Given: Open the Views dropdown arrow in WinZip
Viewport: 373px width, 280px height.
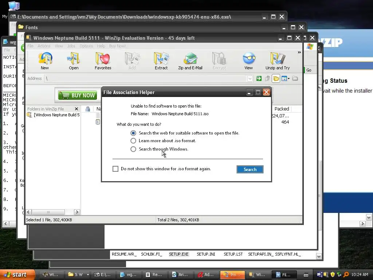Looking at the screenshot, I should 289,78.
